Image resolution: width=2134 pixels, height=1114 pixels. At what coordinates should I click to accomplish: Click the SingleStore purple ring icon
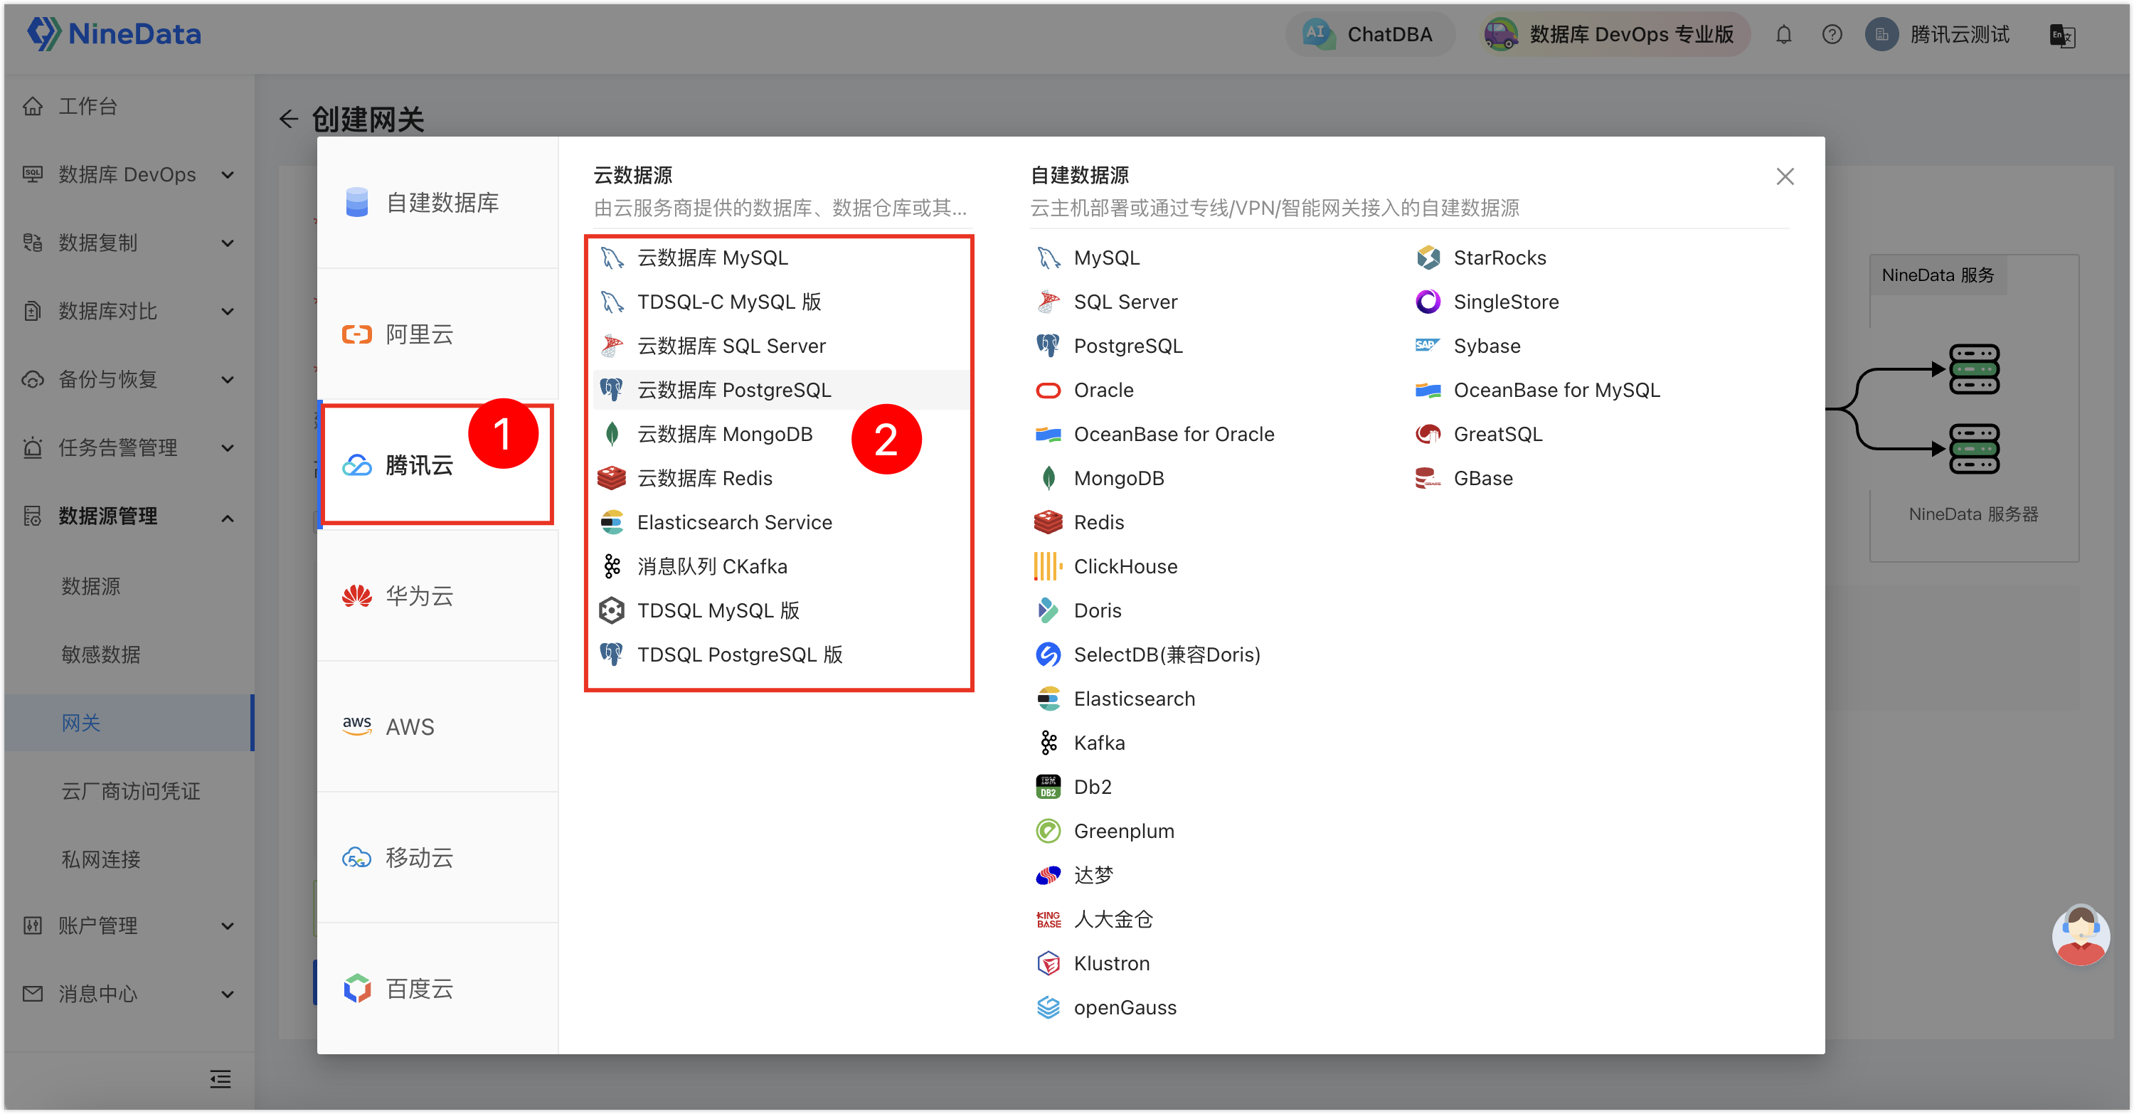pyautogui.click(x=1428, y=302)
